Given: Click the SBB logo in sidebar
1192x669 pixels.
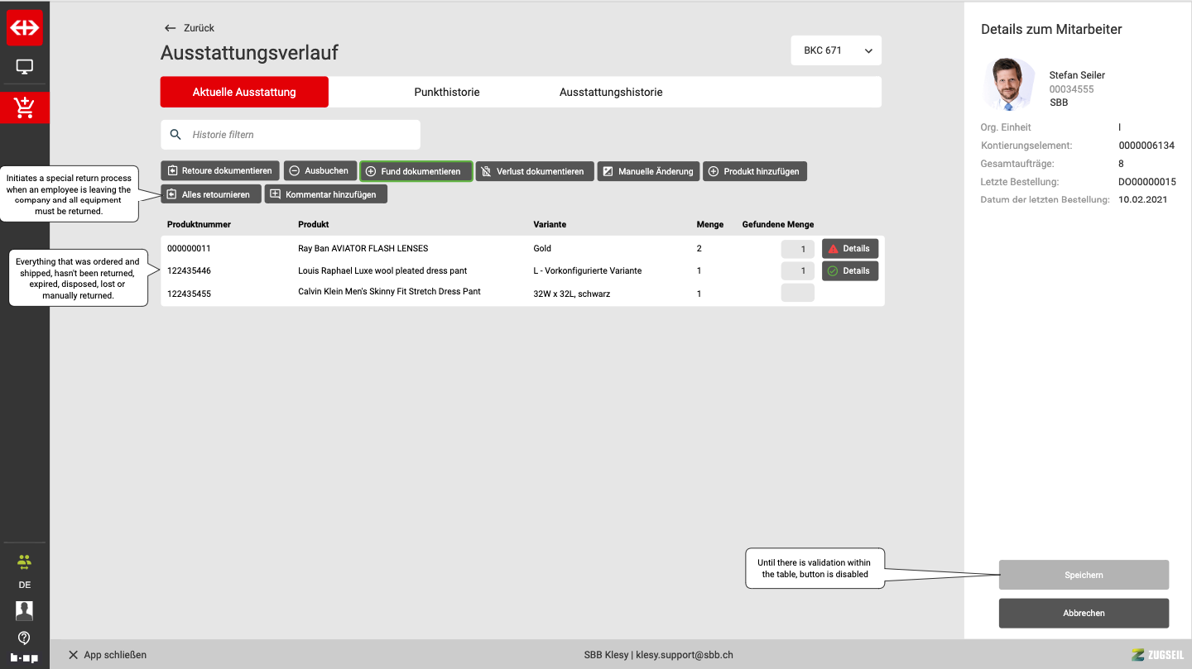Looking at the screenshot, I should tap(25, 27).
